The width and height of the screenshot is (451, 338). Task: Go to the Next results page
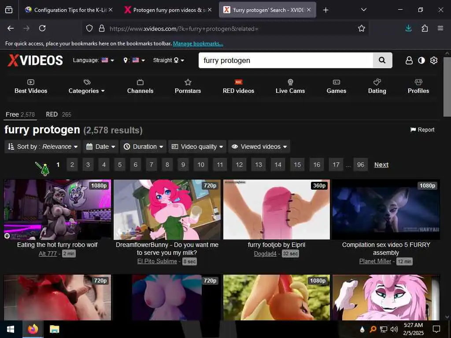381,165
